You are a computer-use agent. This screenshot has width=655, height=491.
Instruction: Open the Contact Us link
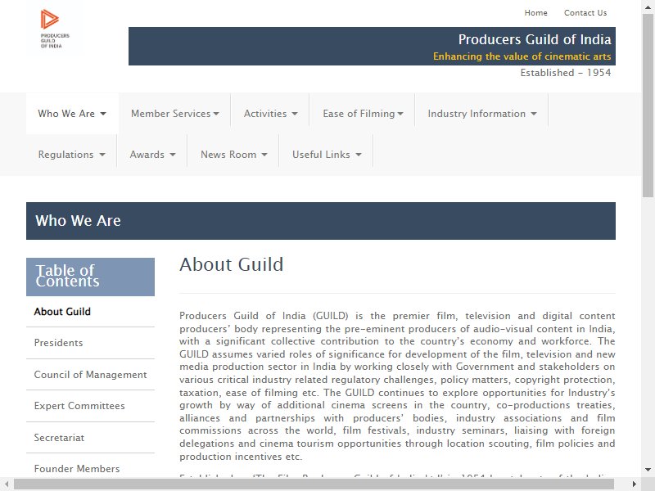[x=585, y=13]
